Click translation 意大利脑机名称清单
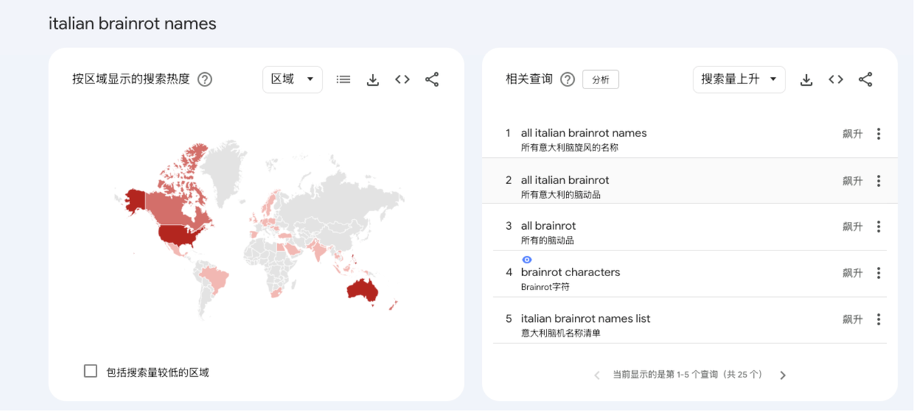 point(561,333)
